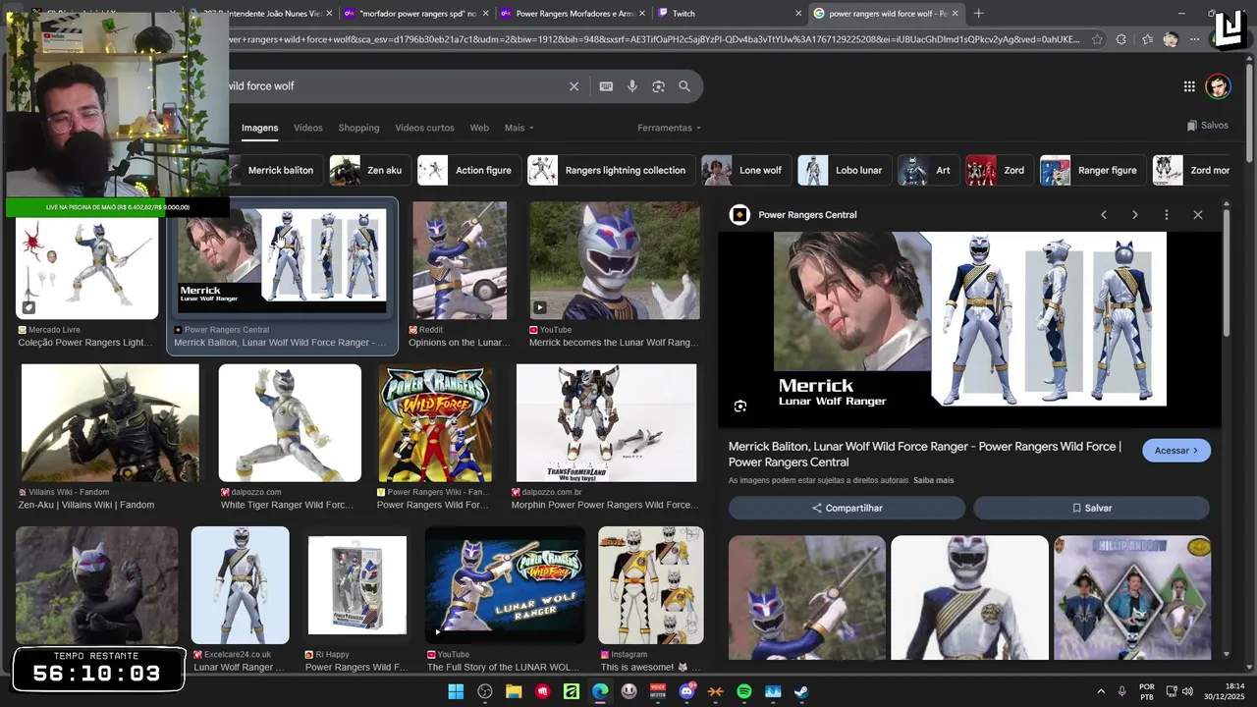This screenshot has height=707, width=1257.
Task: Search by image with the lens icon
Action: pyautogui.click(x=658, y=86)
